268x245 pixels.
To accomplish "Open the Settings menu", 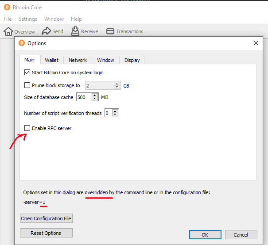I will [x=28, y=19].
